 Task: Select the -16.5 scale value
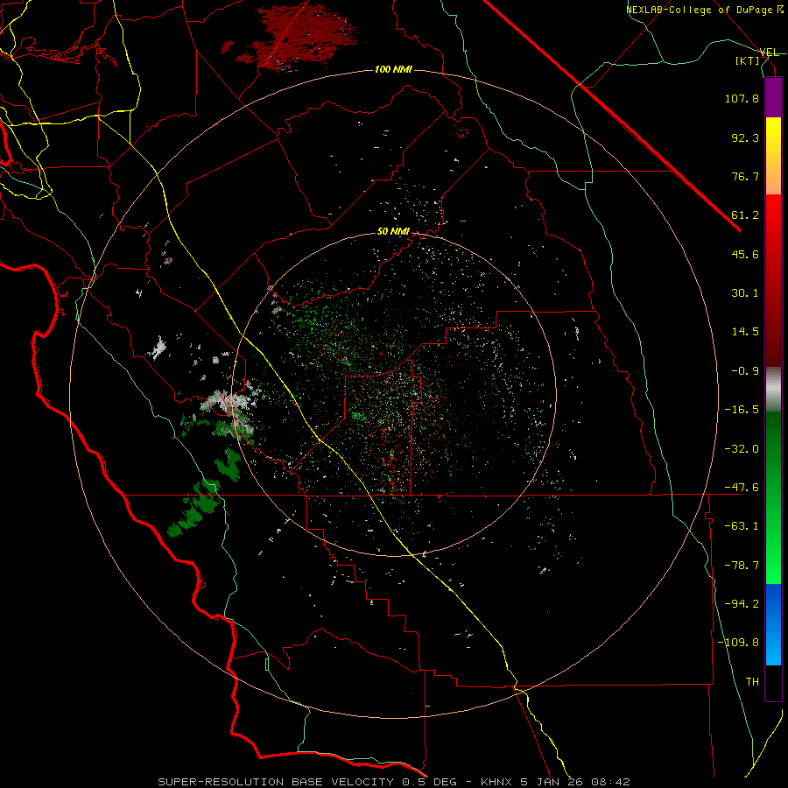tap(742, 410)
